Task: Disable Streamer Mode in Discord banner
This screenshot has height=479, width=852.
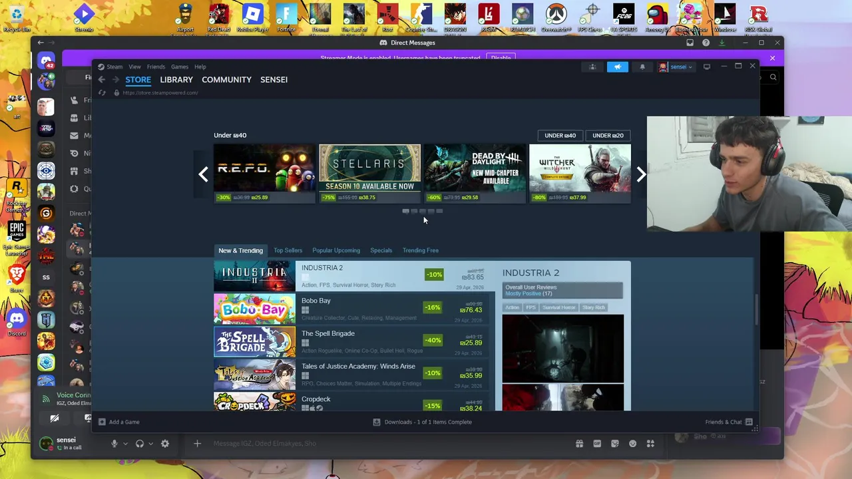Action: point(501,57)
